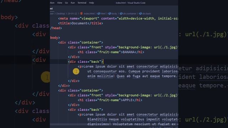Viewport: 228px width, 128px height.
Task: Click the line "dignissimos! Voluptatum nesciunt"
Action: [133, 124]
